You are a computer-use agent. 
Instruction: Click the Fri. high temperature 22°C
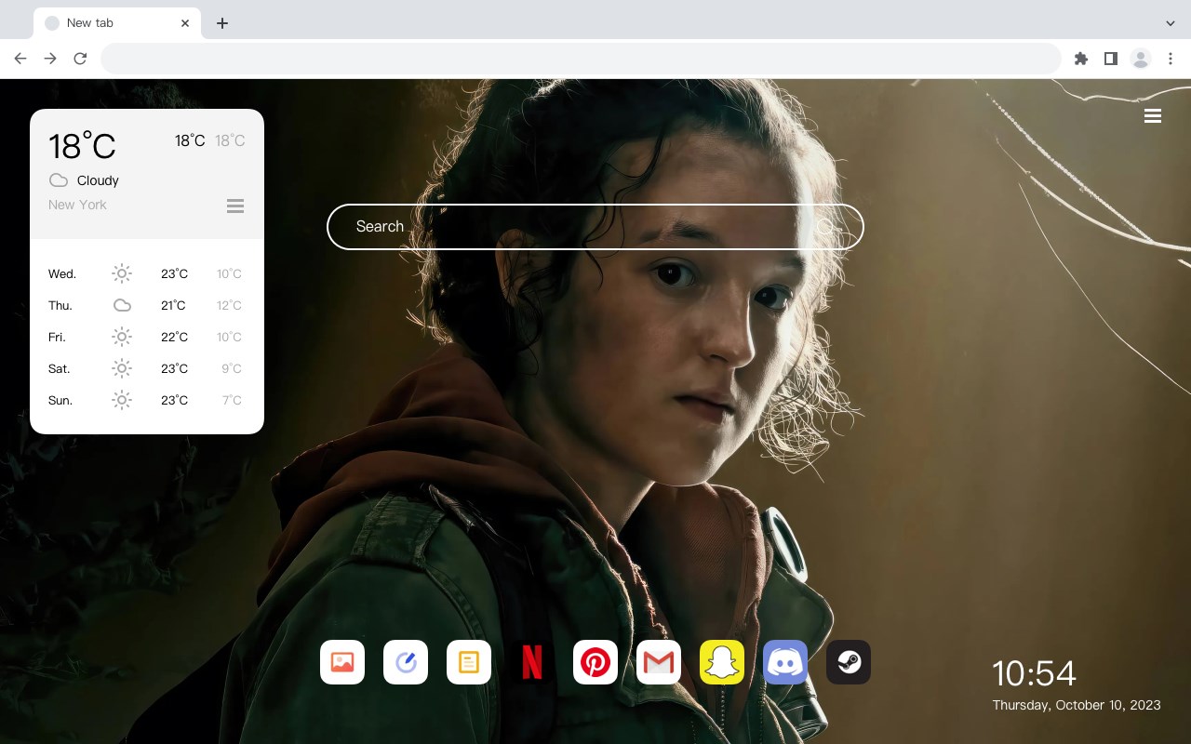coord(174,337)
